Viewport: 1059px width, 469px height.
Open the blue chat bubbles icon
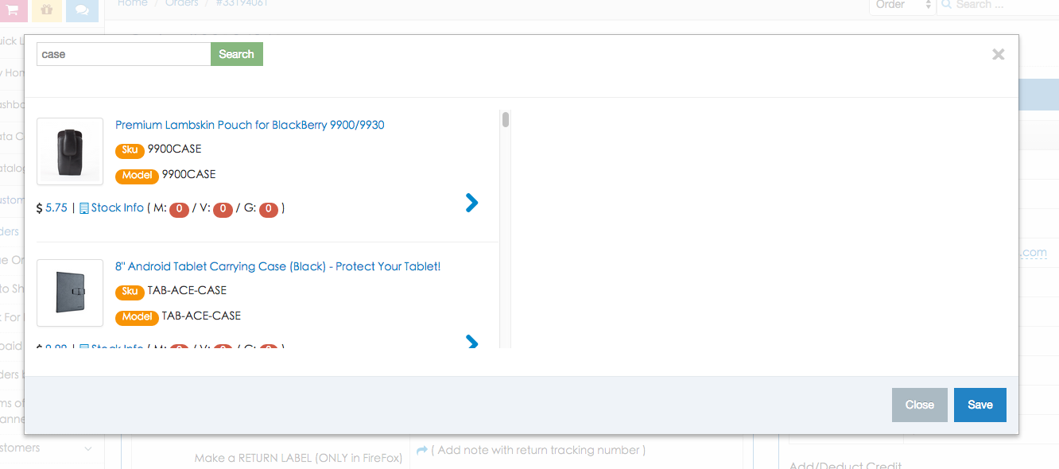(x=82, y=10)
